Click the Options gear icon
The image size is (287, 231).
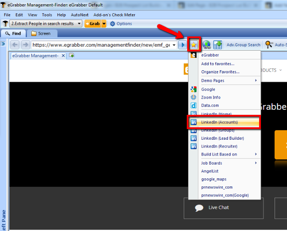pyautogui.click(x=113, y=24)
